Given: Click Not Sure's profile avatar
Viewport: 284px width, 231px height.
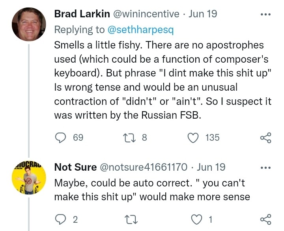Looking at the screenshot, I should coord(30,177).
